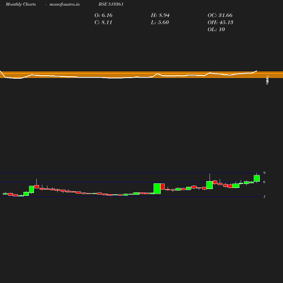Click the 'BSE 513361' symbol text
Screen dimensions: 283x283
point(111,4)
